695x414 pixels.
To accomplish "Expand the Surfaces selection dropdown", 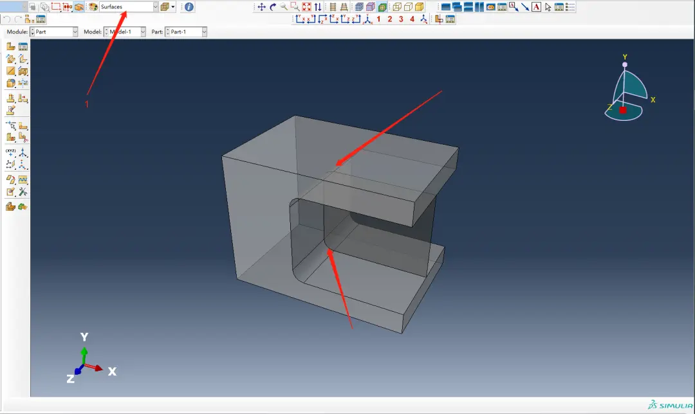I will click(x=129, y=6).
